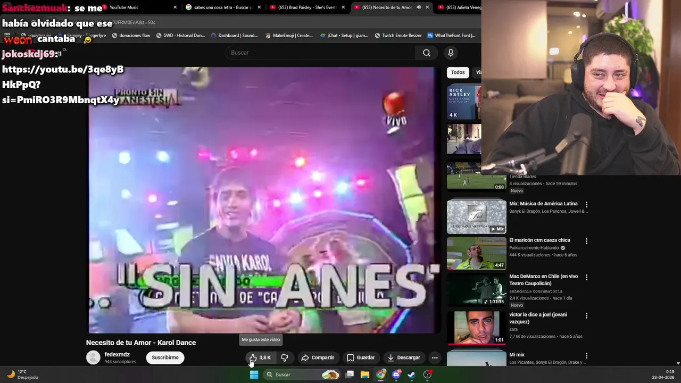Open OBS Studio from taskbar
This screenshot has width=681, height=383.
(427, 374)
